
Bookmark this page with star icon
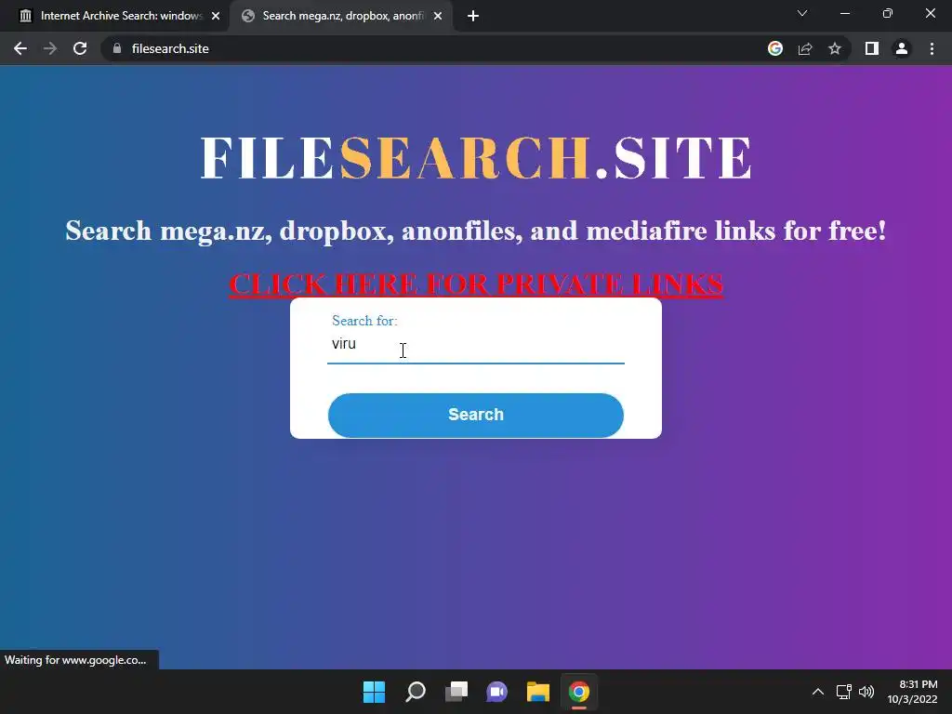click(835, 48)
